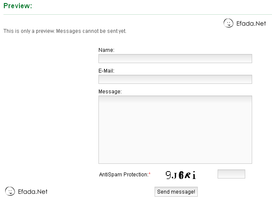Click the Send message! button
Image resolution: width=272 pixels, height=201 pixels.
[x=176, y=191]
